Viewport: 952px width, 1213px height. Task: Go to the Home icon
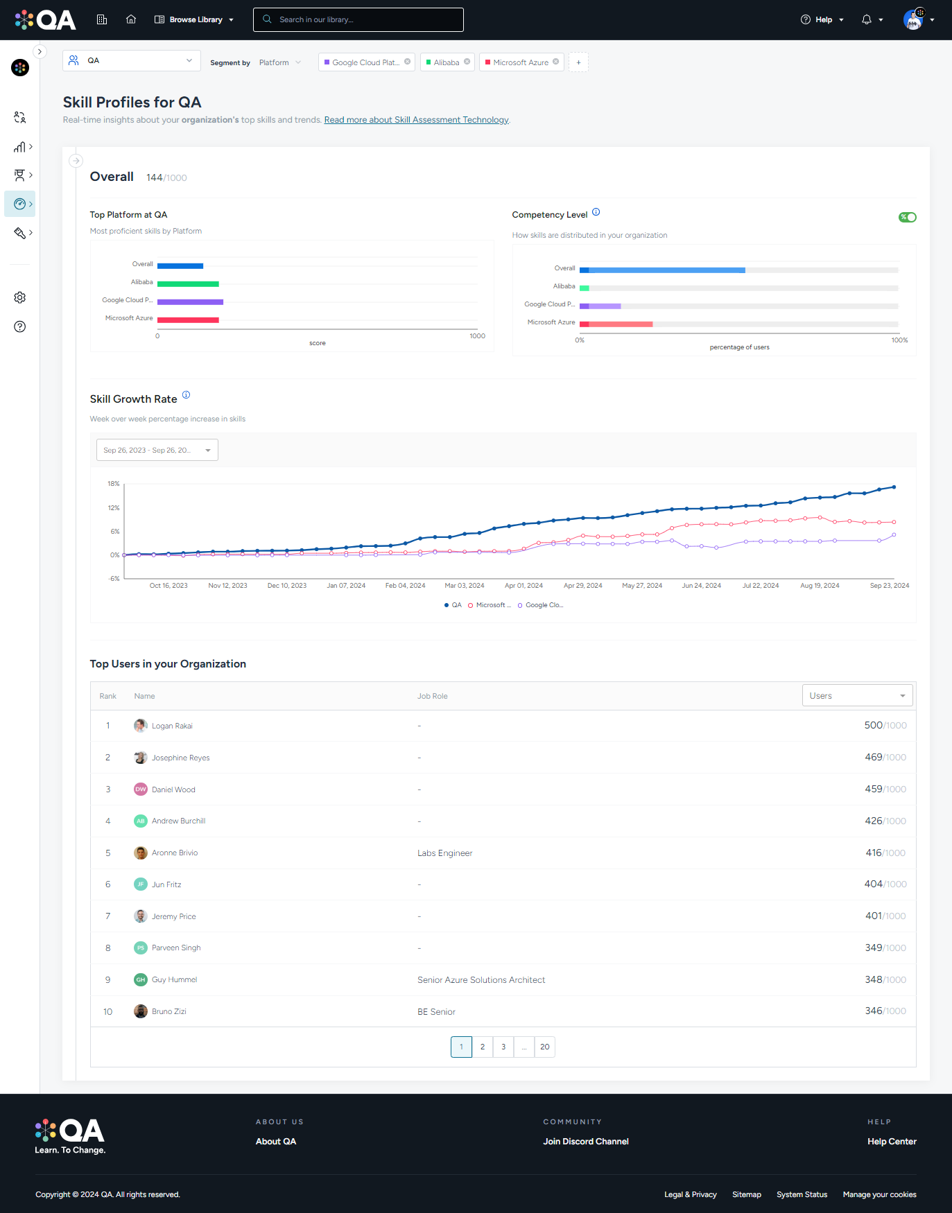point(131,19)
